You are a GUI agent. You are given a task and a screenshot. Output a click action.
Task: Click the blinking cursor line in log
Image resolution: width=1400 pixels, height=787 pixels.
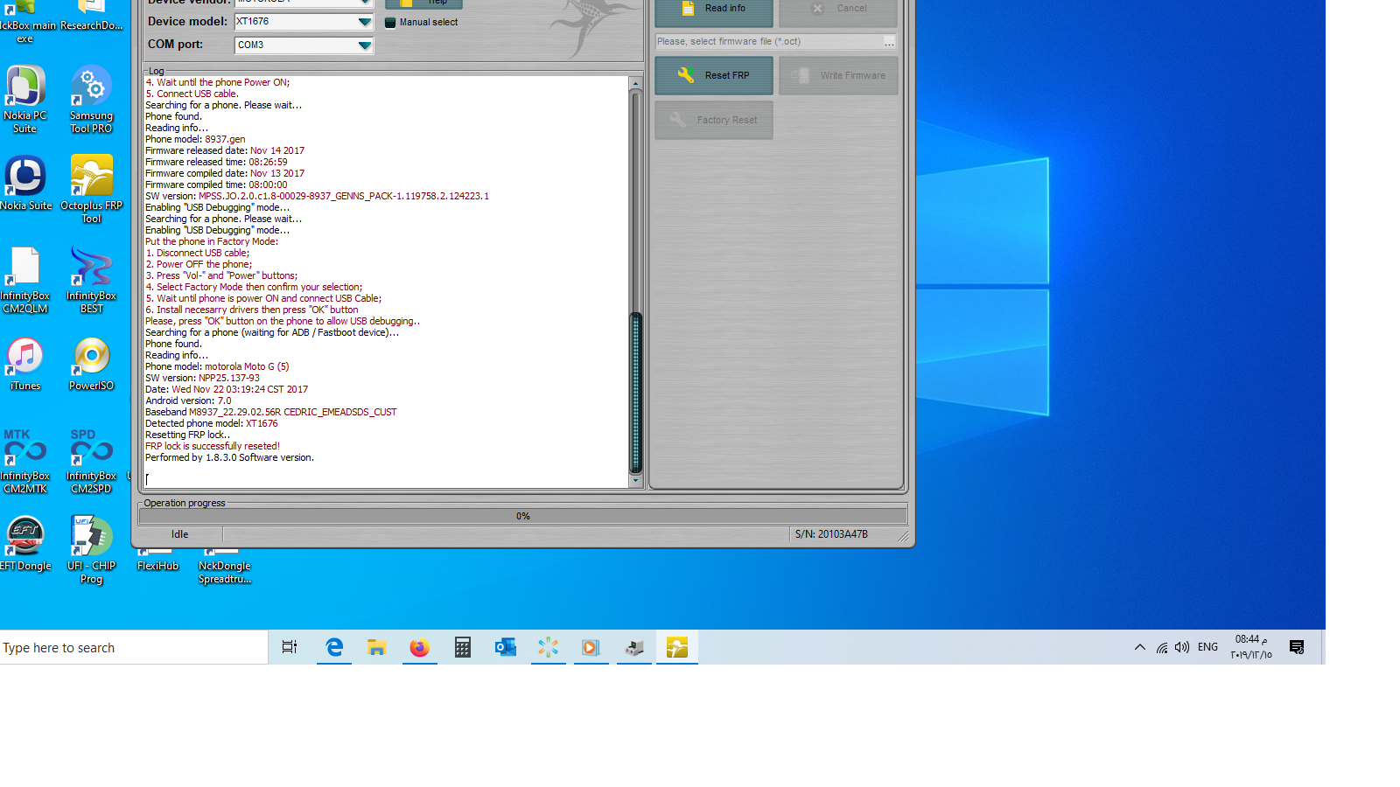click(147, 478)
